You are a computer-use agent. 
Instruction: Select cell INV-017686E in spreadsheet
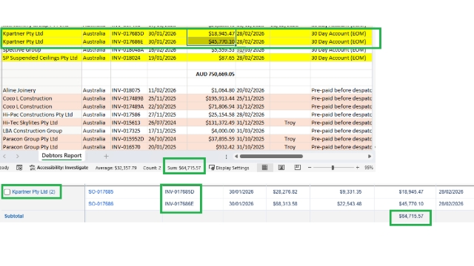[129, 41]
